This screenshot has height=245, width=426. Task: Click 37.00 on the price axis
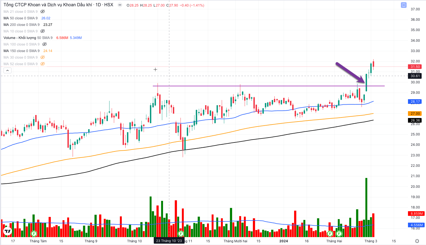pos(415,9)
